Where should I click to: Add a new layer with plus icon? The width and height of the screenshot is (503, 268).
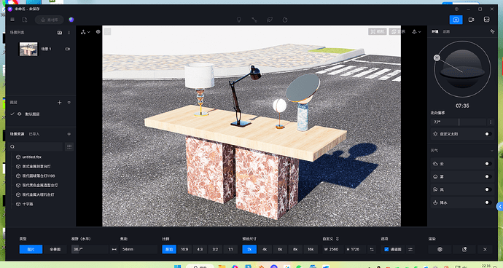59,102
